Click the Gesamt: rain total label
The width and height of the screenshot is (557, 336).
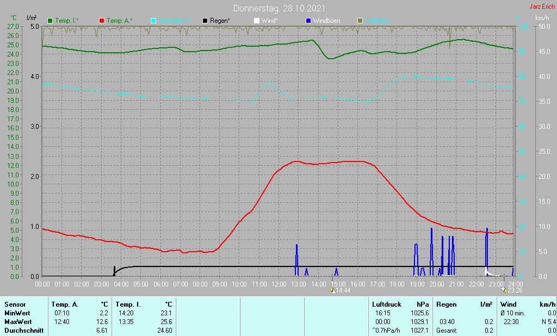click(447, 331)
